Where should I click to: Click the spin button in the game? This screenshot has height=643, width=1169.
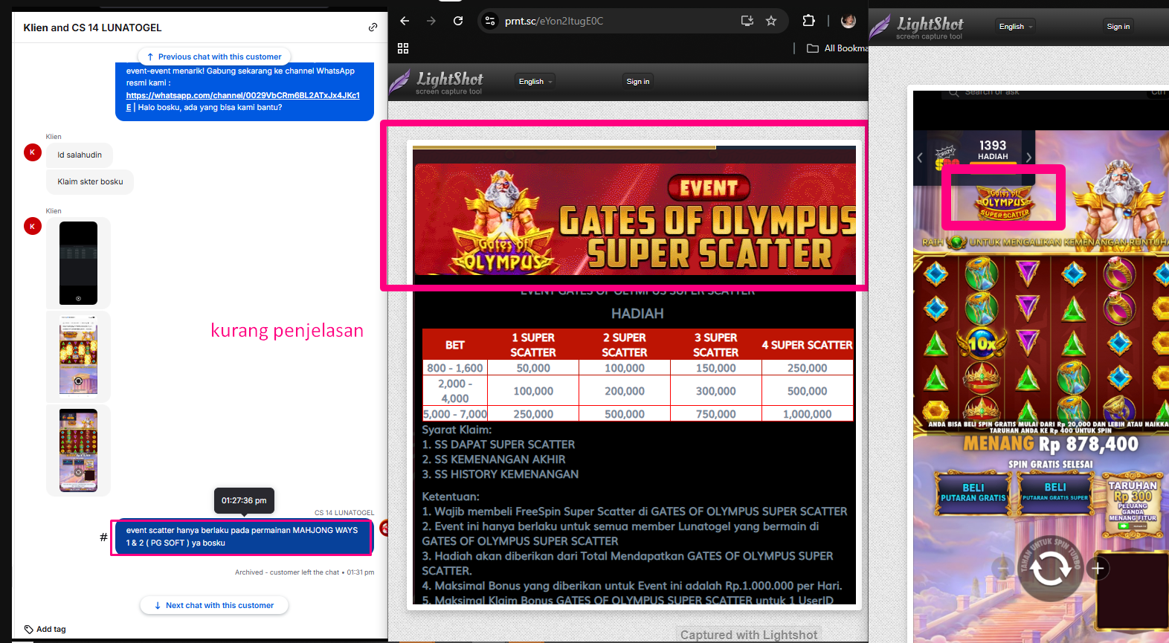click(x=1049, y=569)
